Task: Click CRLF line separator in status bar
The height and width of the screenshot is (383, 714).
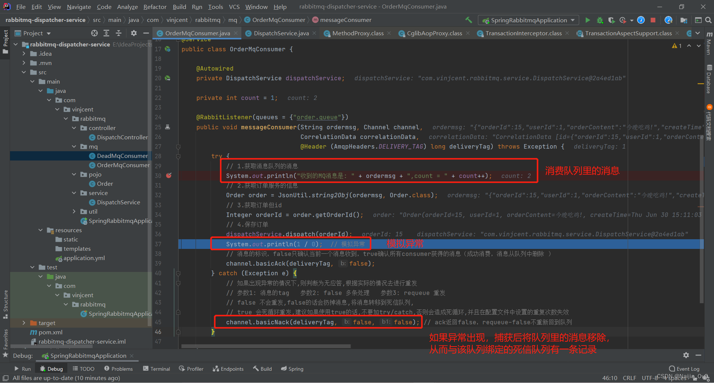Action: coord(629,378)
